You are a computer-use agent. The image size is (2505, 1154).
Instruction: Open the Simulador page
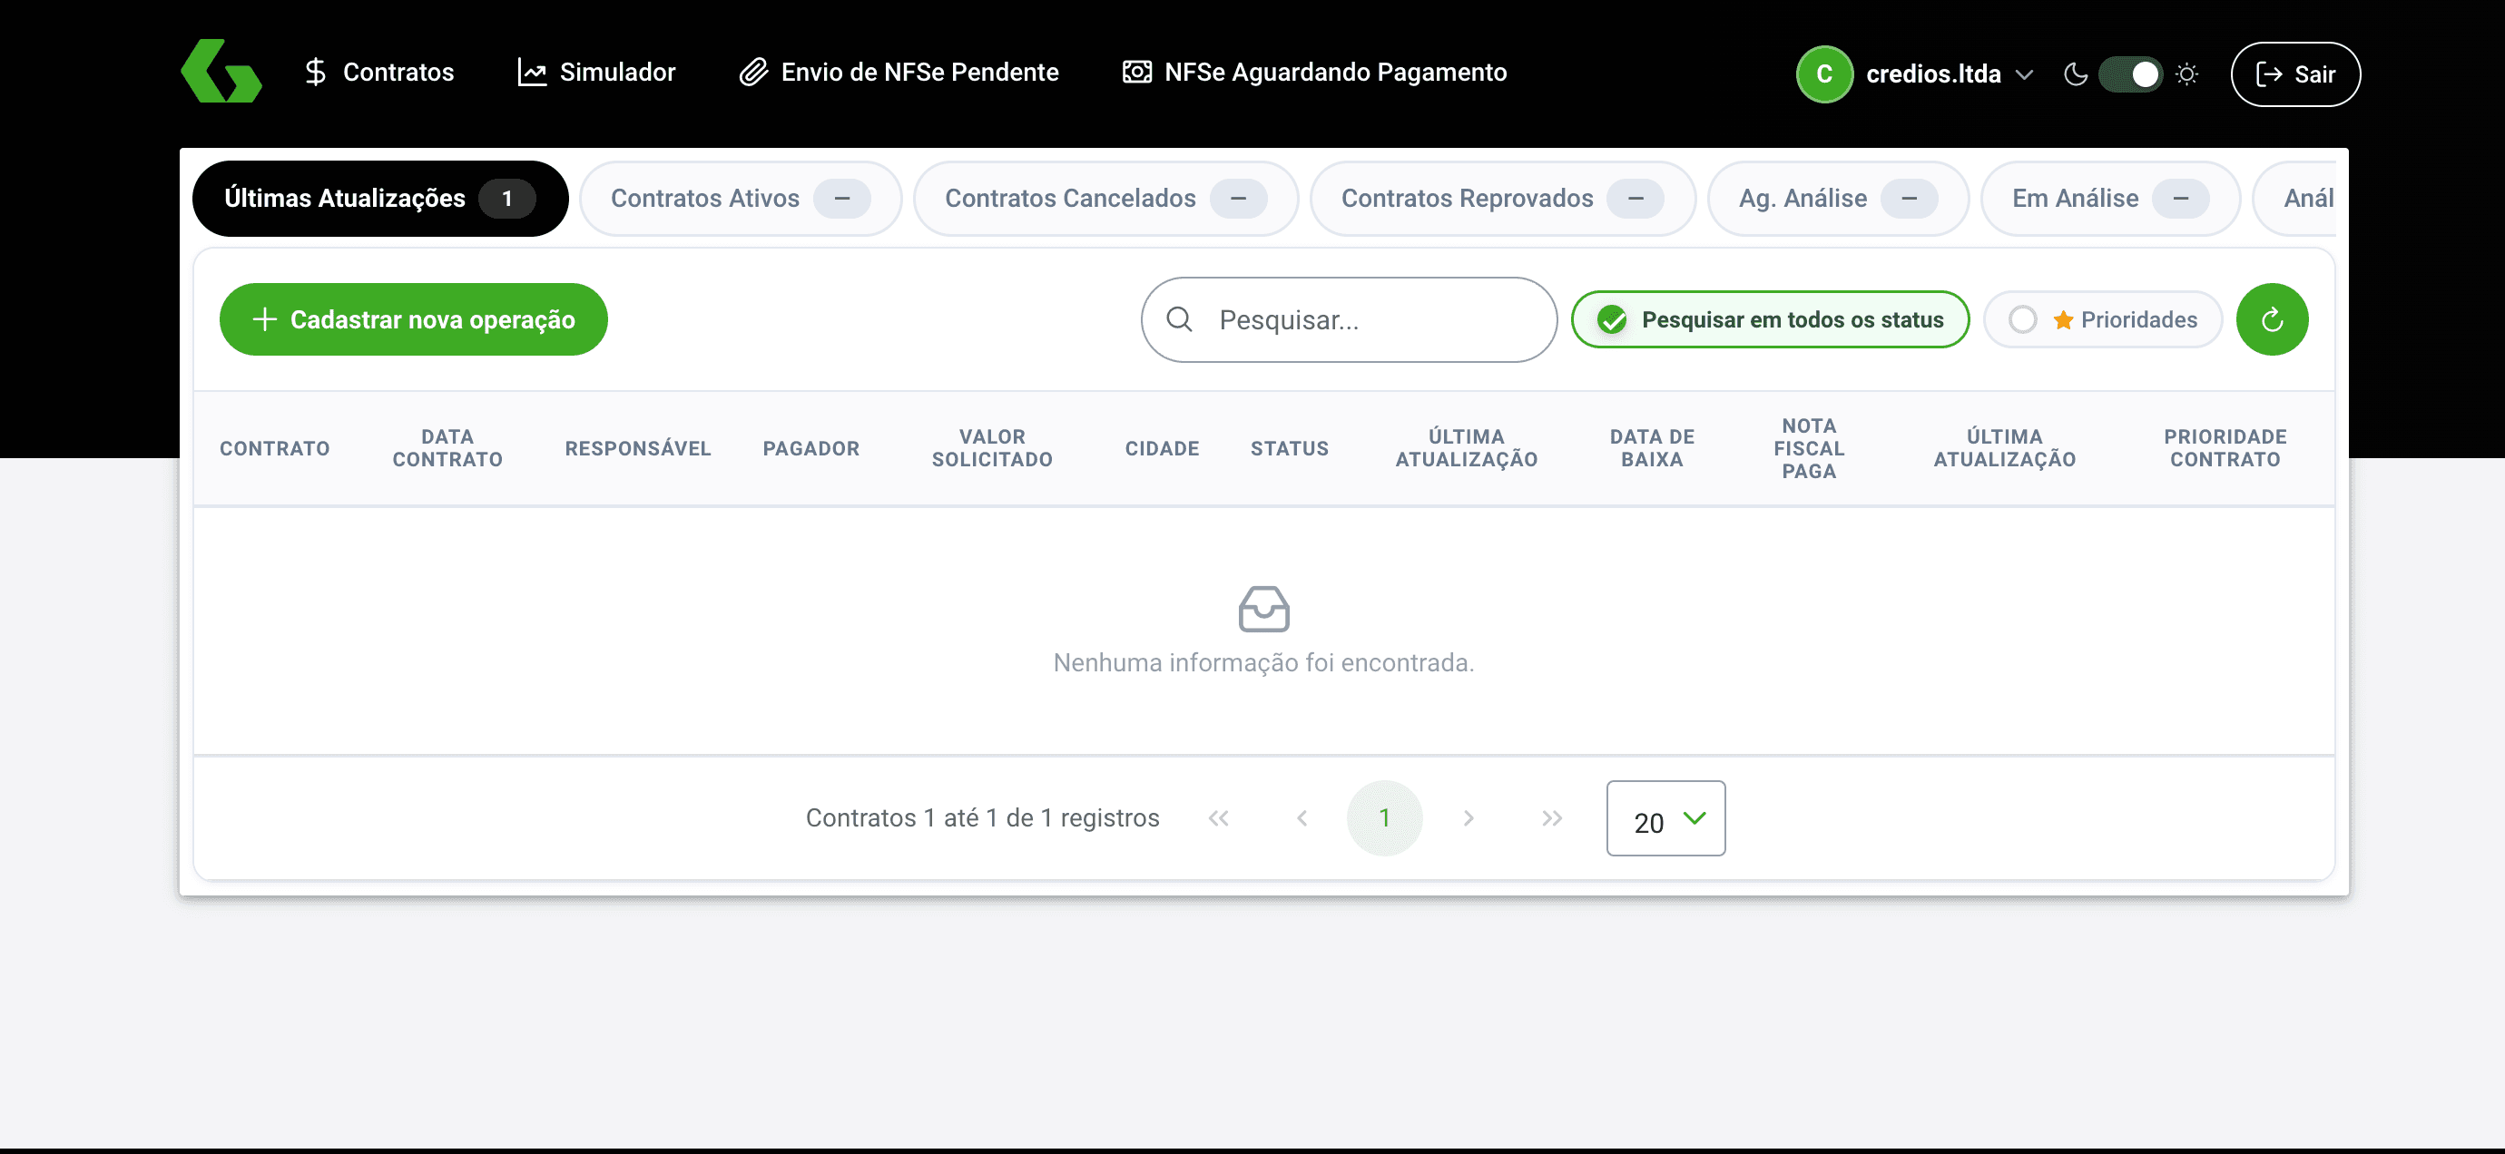(596, 72)
